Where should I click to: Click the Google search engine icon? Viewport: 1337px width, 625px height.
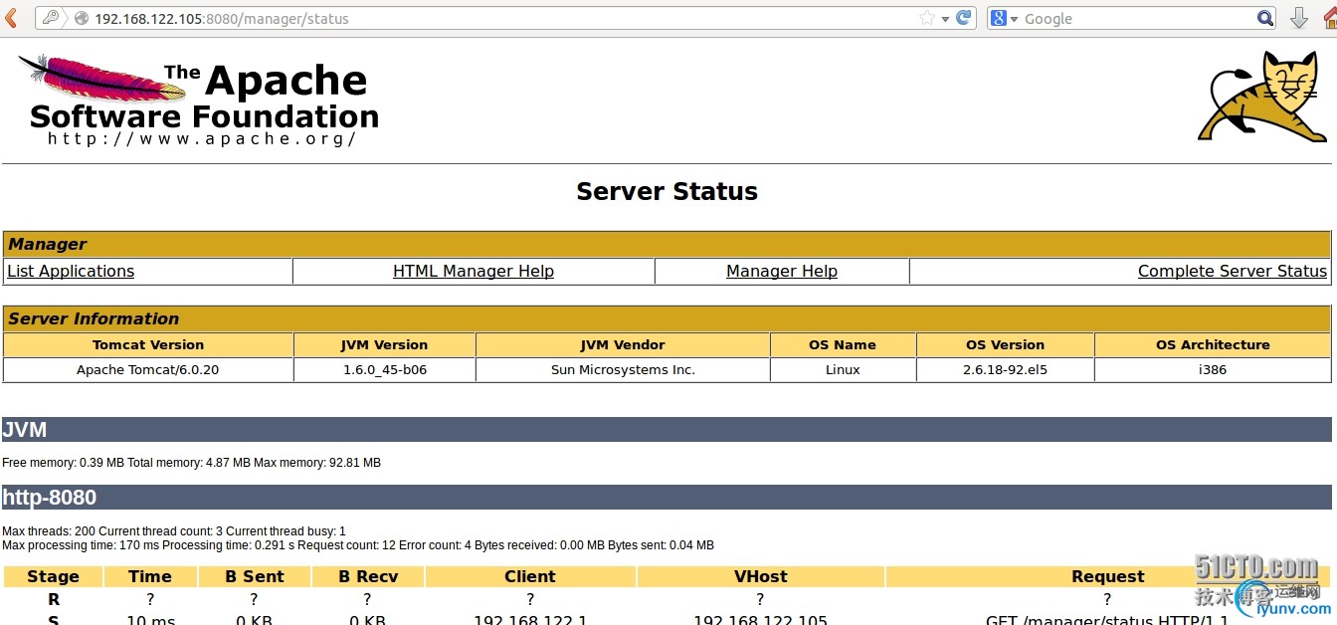click(x=998, y=18)
